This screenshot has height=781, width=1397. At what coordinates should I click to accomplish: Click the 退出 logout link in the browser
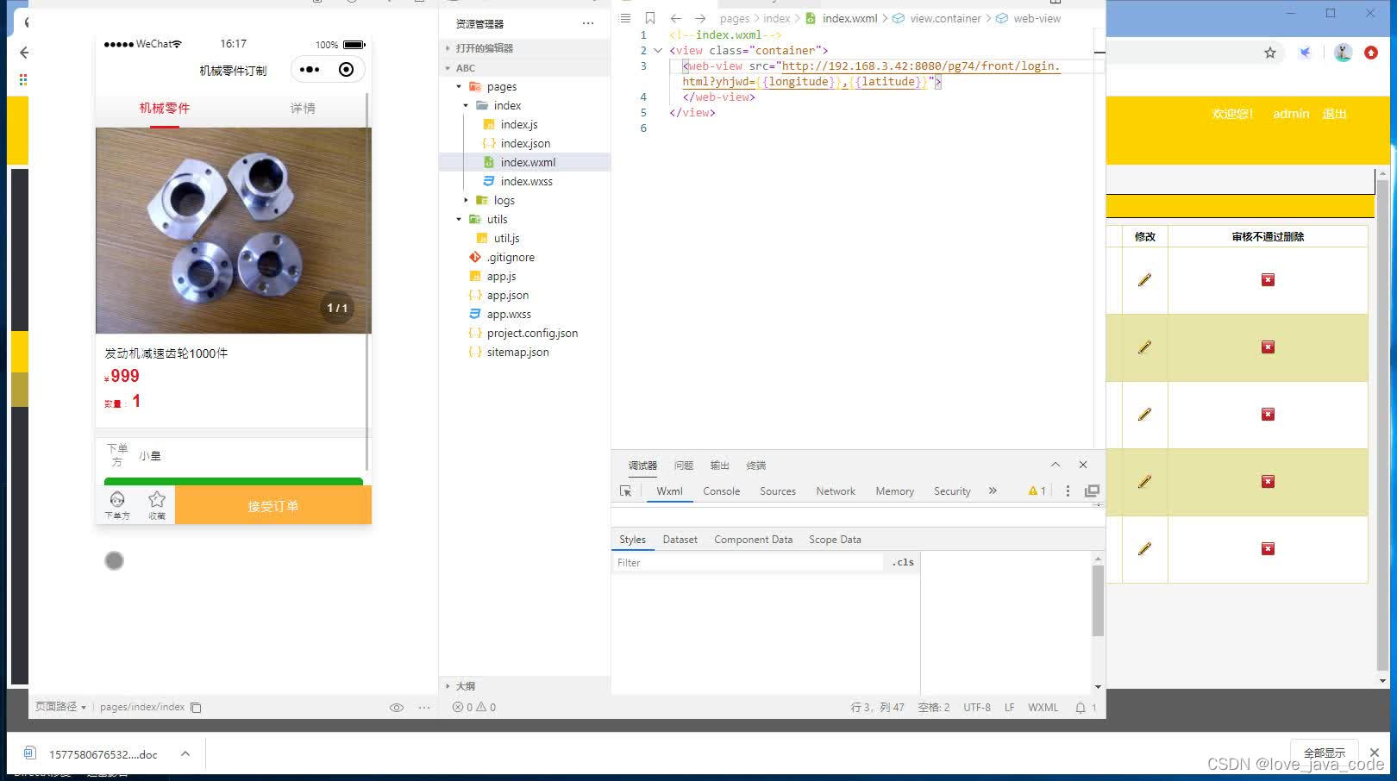[x=1334, y=114]
